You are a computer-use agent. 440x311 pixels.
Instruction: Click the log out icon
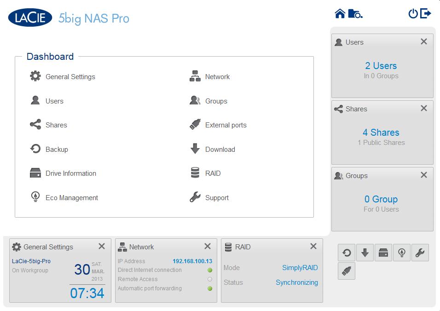click(425, 13)
